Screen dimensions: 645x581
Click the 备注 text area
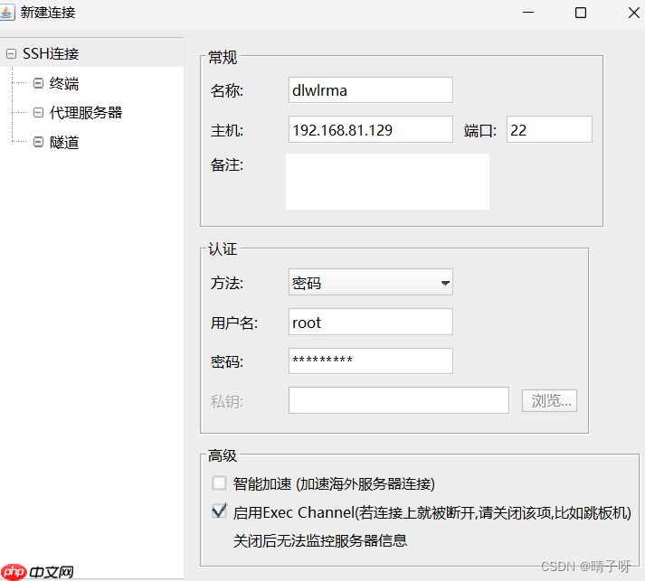click(387, 182)
